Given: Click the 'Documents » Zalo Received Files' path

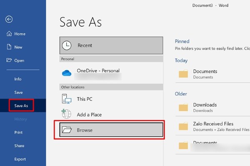Looking at the screenshot, I should (x=221, y=129).
